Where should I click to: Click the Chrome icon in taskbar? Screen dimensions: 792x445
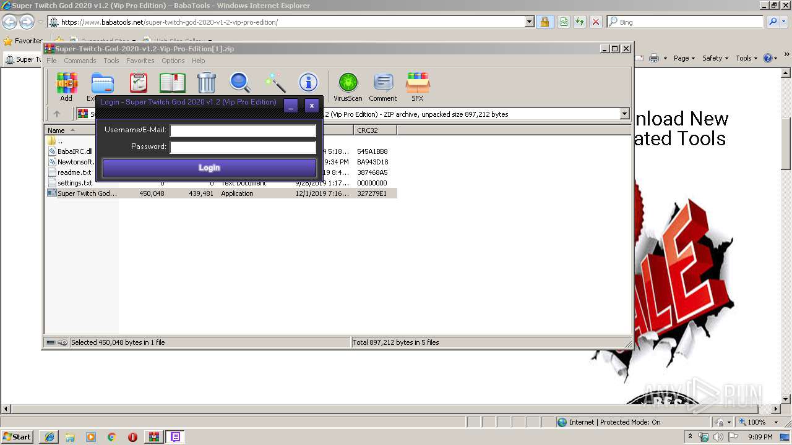112,437
